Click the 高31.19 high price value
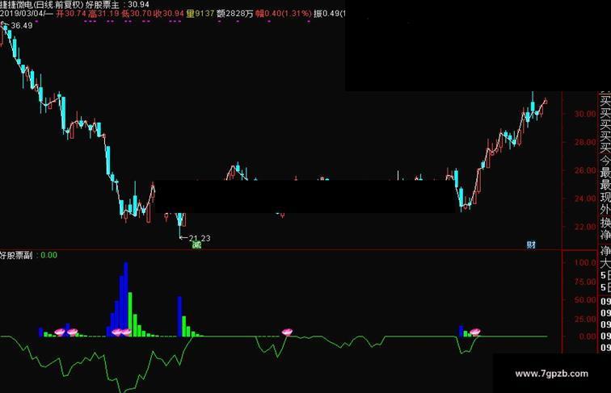 [103, 14]
